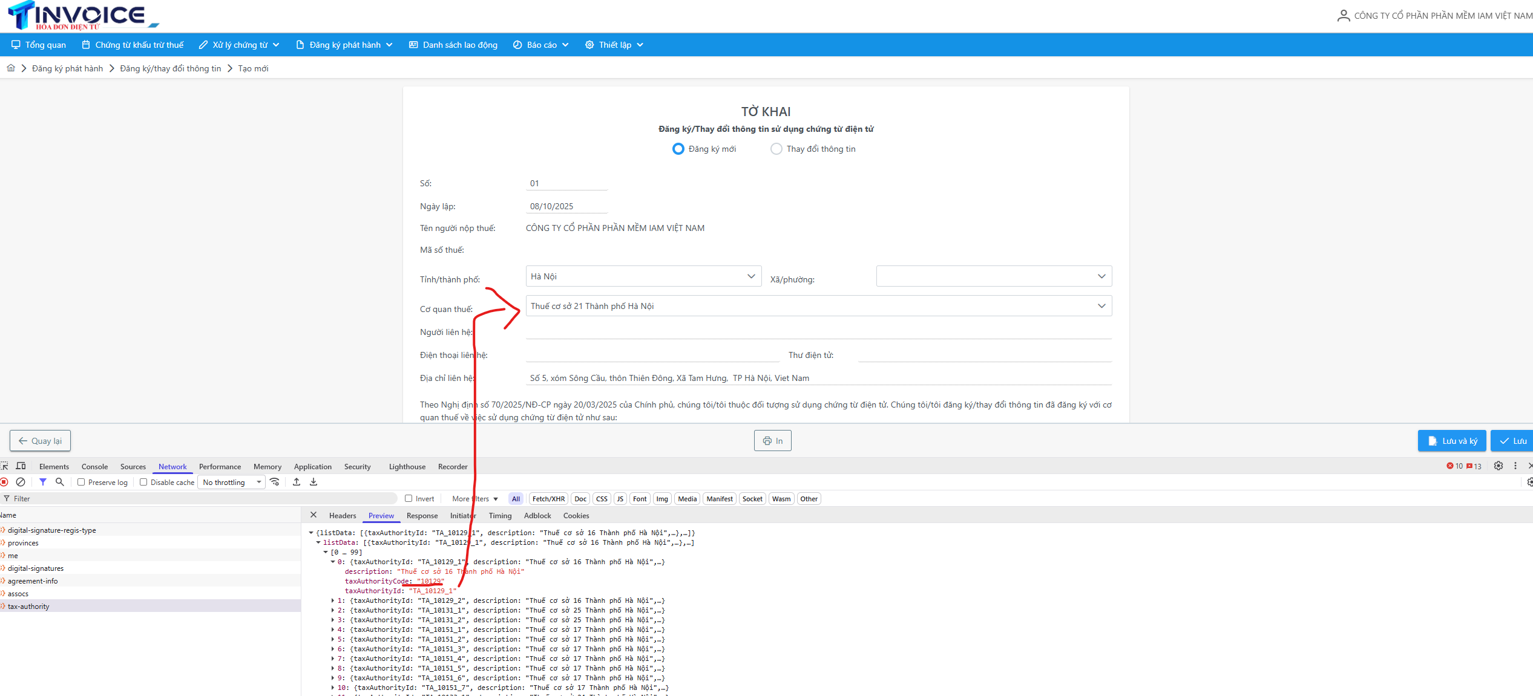The height and width of the screenshot is (696, 1533).
Task: Click the Quay lại button
Action: point(40,441)
